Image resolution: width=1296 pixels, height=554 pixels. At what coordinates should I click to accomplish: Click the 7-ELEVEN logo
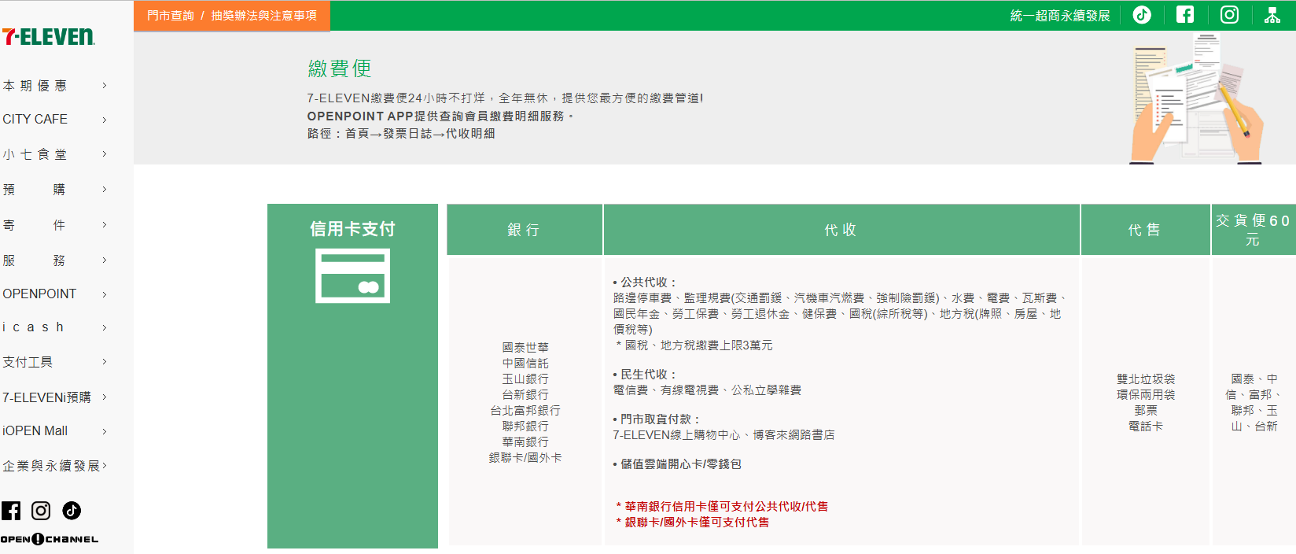(49, 36)
